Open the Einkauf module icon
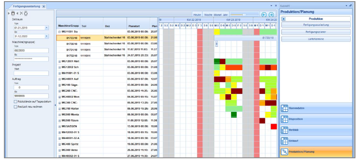This screenshot has height=159, width=357. (x=284, y=141)
